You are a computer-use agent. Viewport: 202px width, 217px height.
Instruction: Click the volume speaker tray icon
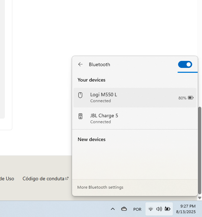point(159,209)
